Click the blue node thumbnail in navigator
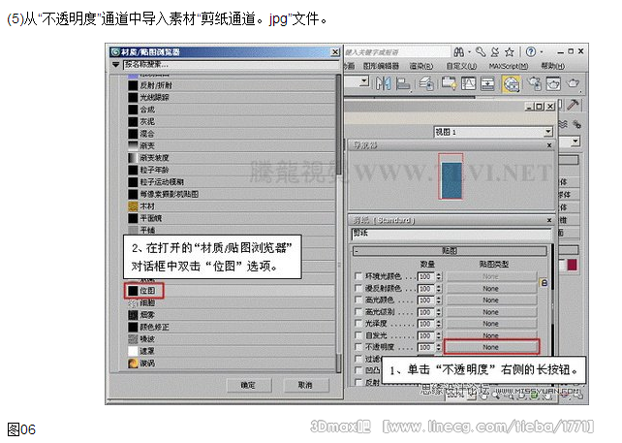 coord(451,180)
